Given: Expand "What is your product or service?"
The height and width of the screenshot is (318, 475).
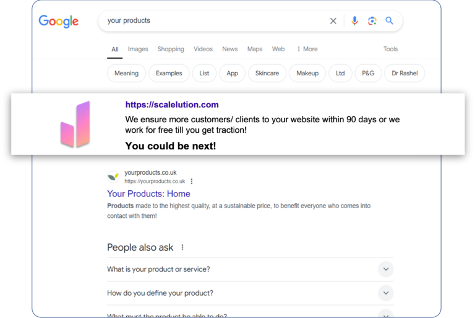Looking at the screenshot, I should (x=385, y=269).
